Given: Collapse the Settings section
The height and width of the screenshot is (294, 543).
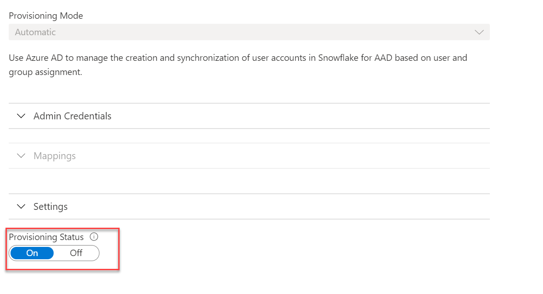Looking at the screenshot, I should [249, 207].
